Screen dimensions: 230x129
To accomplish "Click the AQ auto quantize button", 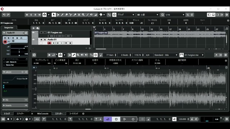I will coord(37,119).
